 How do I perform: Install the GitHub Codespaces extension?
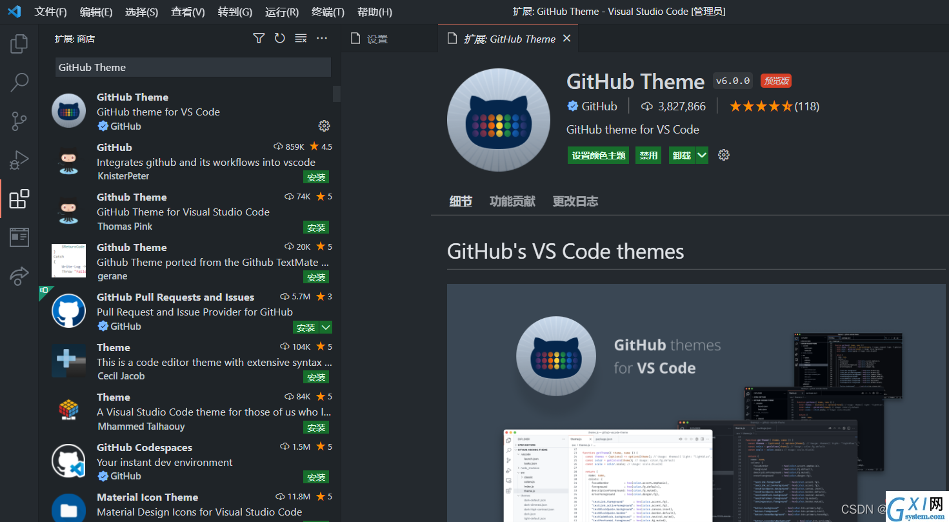[x=316, y=477]
